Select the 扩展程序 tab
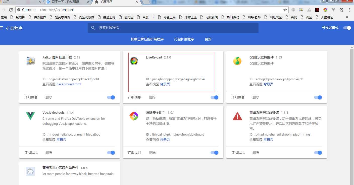The width and height of the screenshot is (354, 185). (117, 2)
